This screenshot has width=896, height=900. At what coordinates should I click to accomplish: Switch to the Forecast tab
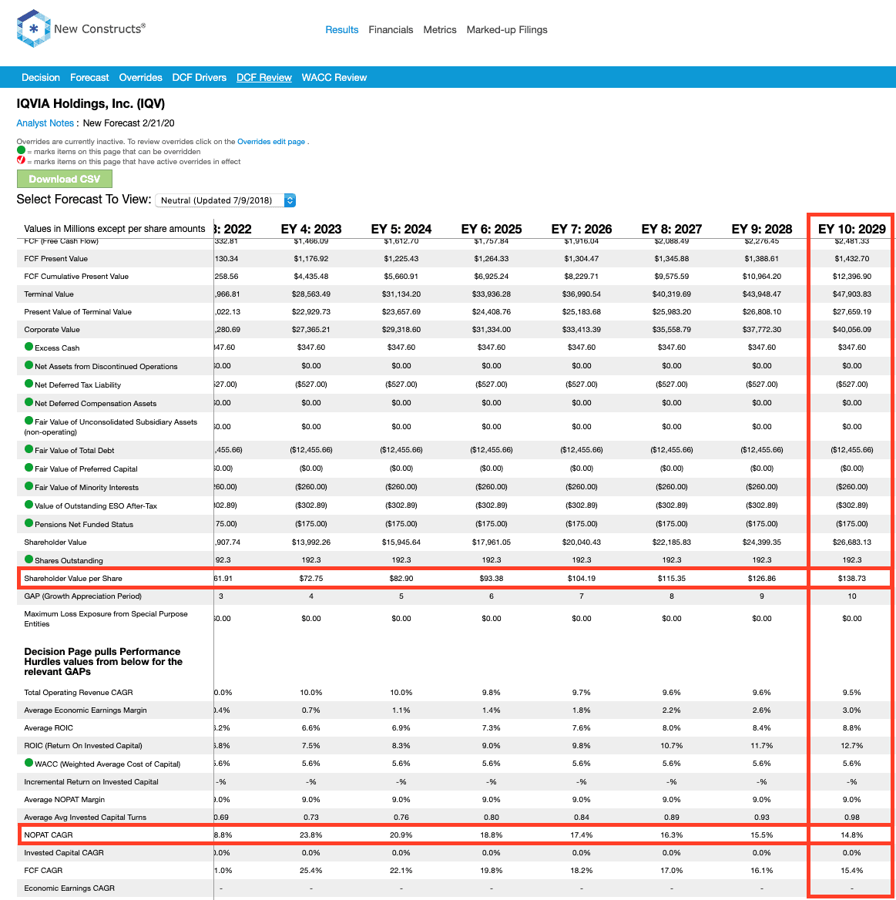click(89, 78)
